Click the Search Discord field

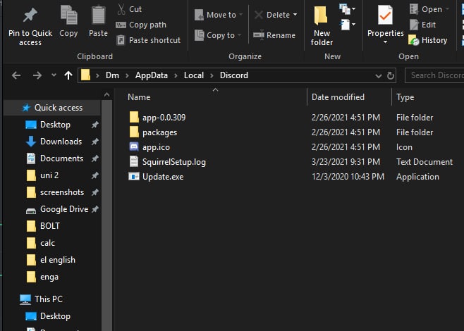434,75
